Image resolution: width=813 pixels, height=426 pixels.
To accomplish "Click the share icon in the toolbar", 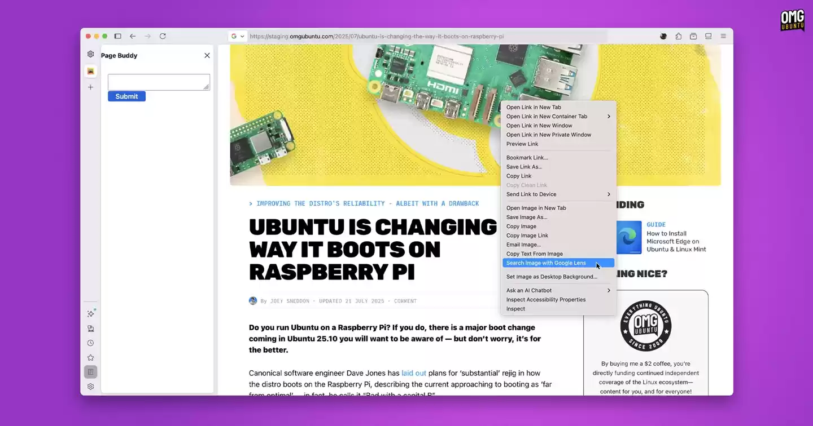I will pyautogui.click(x=678, y=35).
